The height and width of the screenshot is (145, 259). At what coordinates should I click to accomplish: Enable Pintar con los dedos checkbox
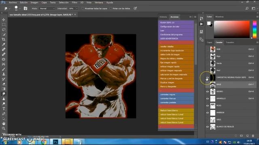click(x=110, y=8)
